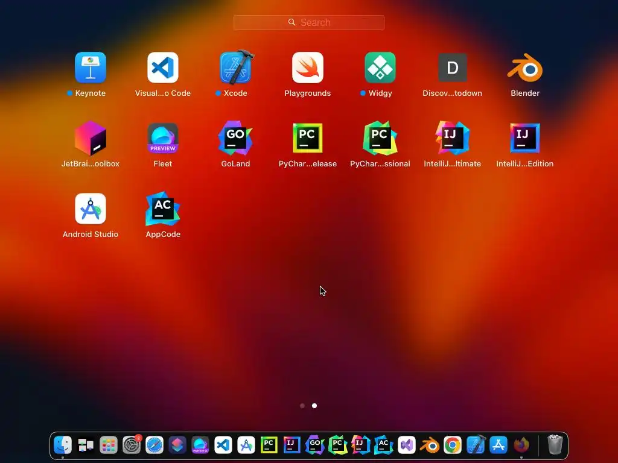The height and width of the screenshot is (463, 618).
Task: Open PyChar...ssional app in Launchpad
Action: 380,138
